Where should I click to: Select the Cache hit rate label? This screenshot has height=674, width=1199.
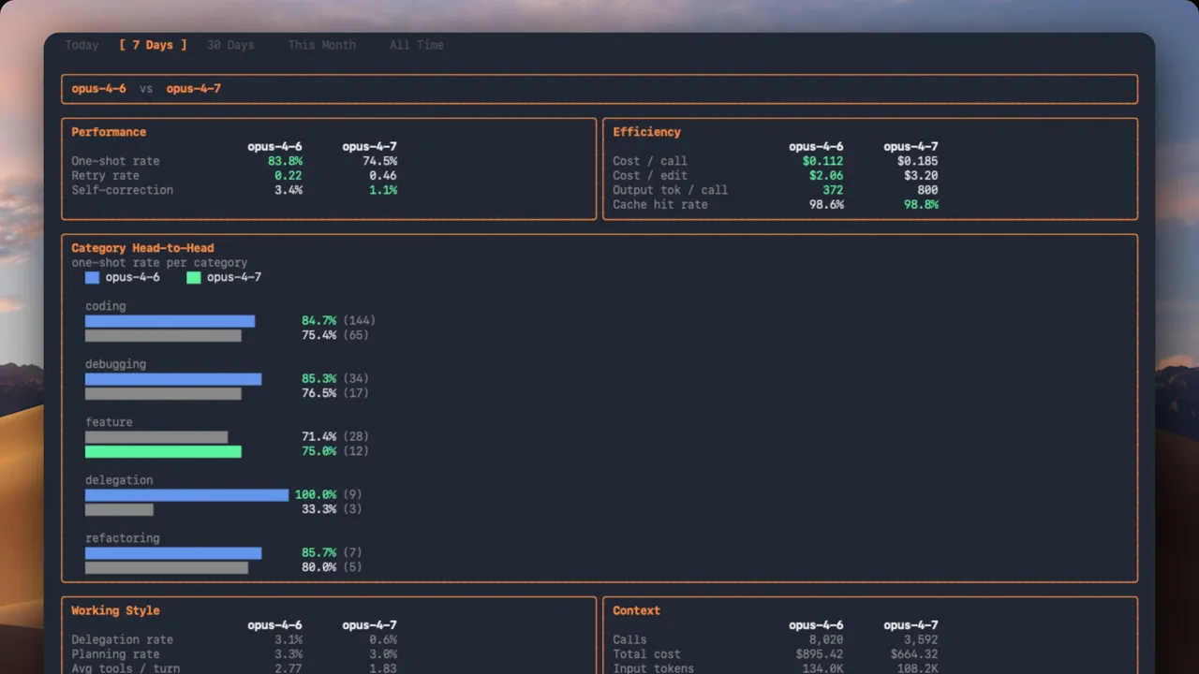660,204
